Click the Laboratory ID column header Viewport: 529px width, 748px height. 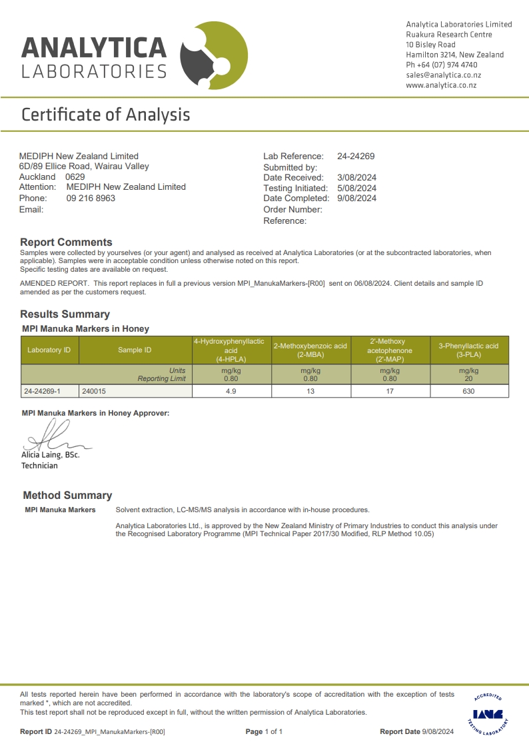pos(49,350)
